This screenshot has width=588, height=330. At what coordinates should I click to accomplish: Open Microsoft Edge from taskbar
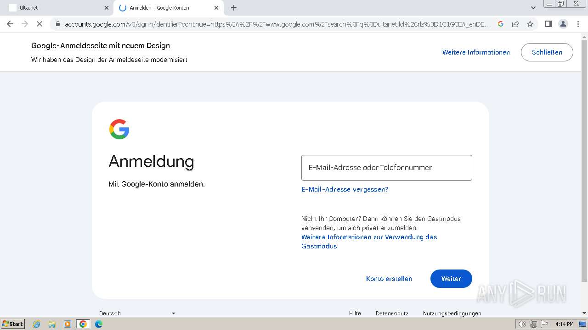tap(99, 324)
